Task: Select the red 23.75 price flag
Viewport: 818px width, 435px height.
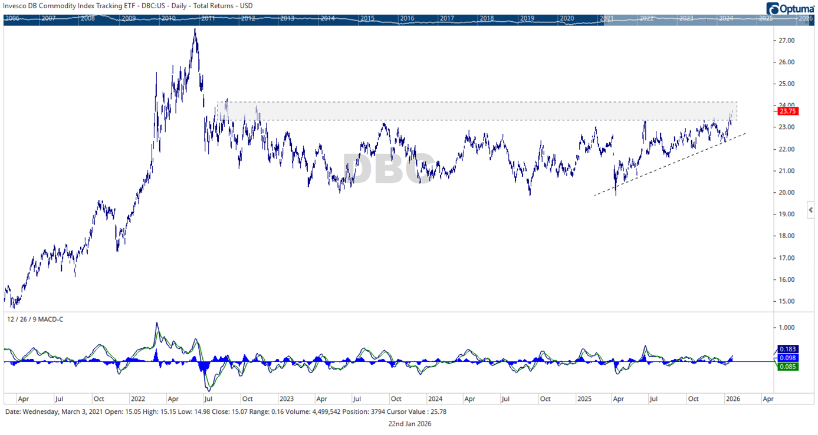Action: 790,111
